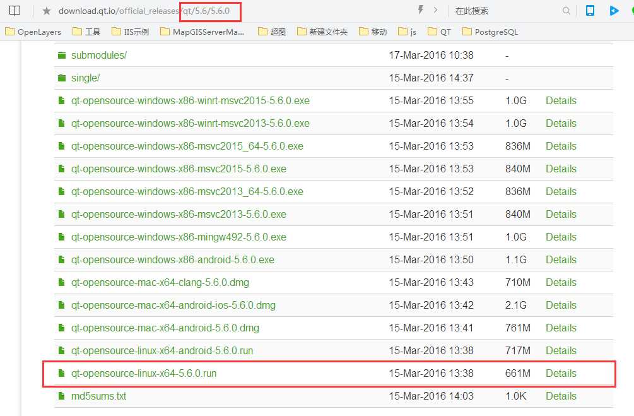Click the magnifier search icon
The width and height of the screenshot is (634, 416).
566,11
